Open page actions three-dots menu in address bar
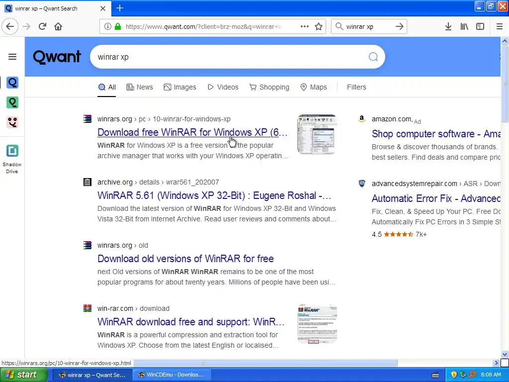Screen dimensions: 509x382 [x=305, y=26]
